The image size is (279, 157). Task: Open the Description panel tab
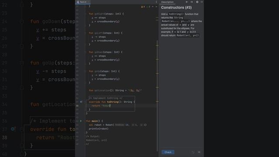point(167,2)
